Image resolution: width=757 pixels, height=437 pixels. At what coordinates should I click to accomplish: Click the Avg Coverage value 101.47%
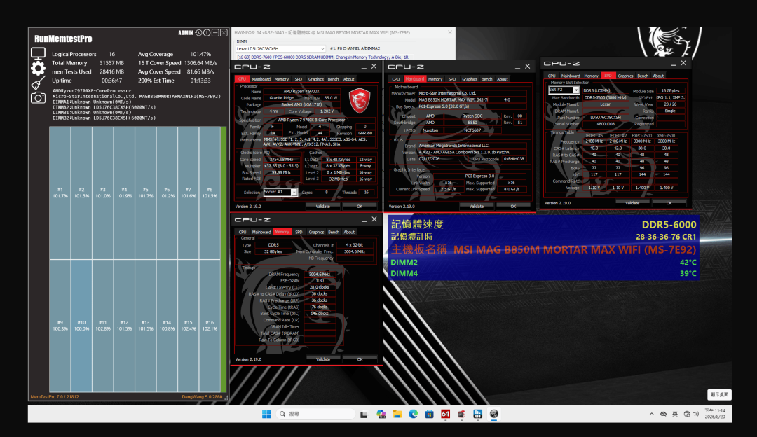[x=200, y=54]
